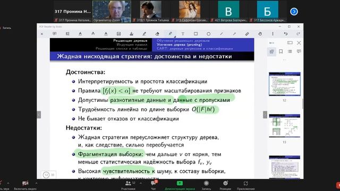Open the 'Участники' participants panel
The image size is (340, 191).
[128, 185]
